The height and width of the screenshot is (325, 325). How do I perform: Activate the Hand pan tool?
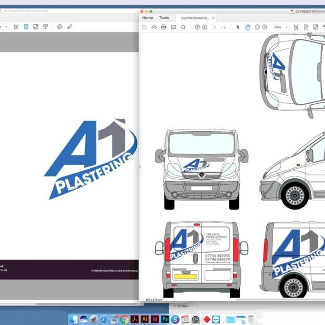point(248,27)
